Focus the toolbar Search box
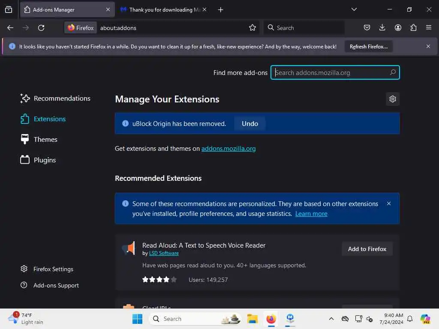This screenshot has width=439, height=329. click(x=304, y=28)
